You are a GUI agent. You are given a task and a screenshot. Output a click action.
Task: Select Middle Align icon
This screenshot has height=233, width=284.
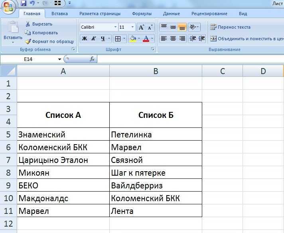[173, 27]
